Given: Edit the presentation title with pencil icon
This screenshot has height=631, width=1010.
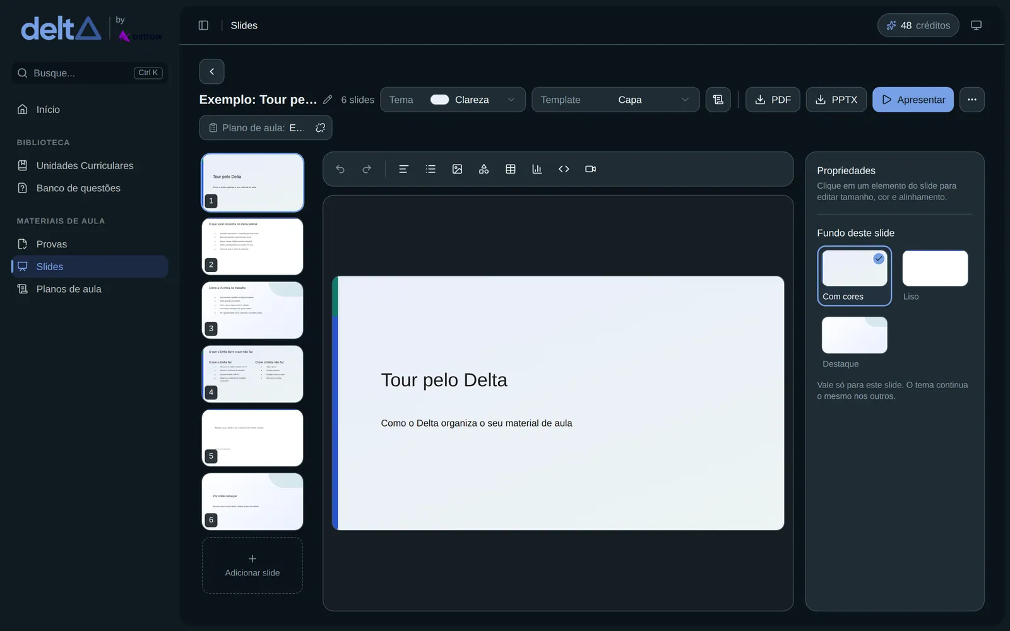Looking at the screenshot, I should 328,100.
